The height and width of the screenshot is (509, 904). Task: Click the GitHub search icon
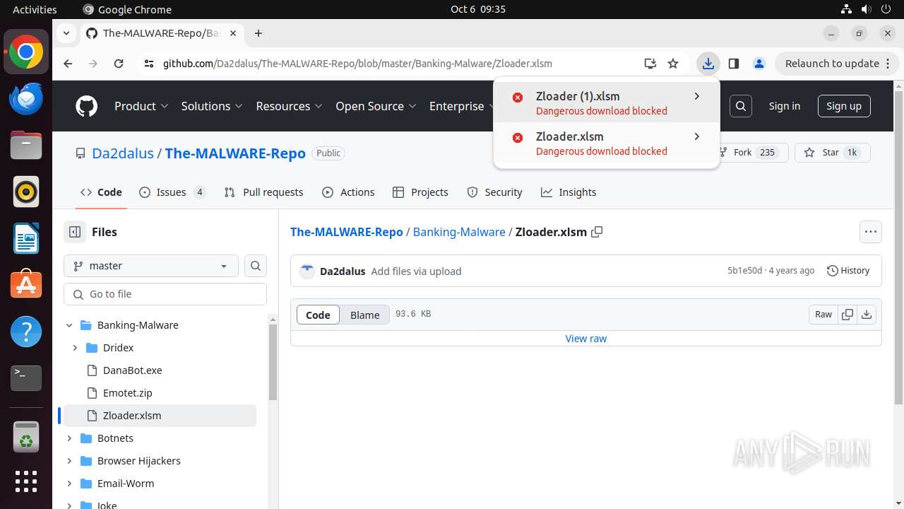741,106
